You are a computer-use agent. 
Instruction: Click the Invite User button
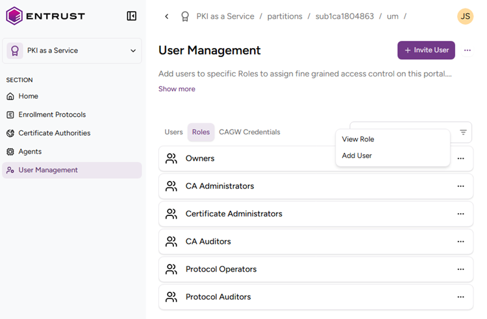pyautogui.click(x=426, y=51)
